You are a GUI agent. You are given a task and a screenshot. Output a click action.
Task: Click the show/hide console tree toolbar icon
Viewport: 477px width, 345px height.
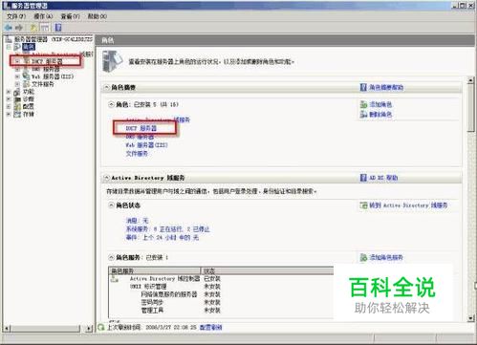click(45, 28)
